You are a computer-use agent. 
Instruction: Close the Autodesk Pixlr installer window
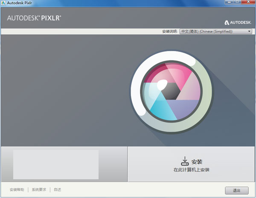(248, 2)
